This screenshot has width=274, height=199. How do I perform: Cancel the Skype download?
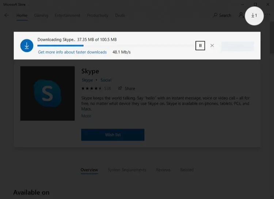[212, 46]
